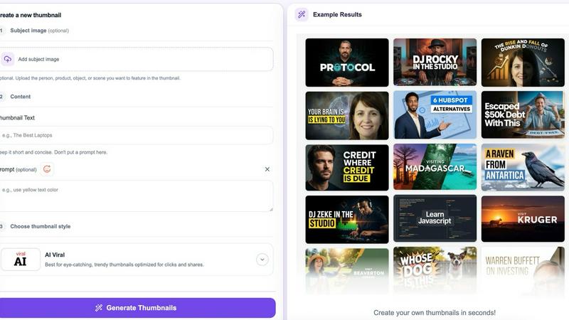Click the Content section label

[21, 97]
